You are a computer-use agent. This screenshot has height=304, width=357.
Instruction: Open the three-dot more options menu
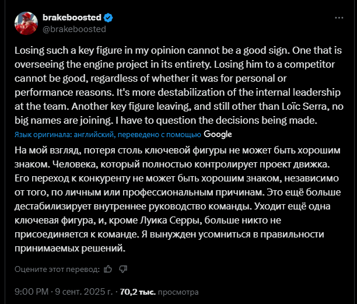point(339,18)
